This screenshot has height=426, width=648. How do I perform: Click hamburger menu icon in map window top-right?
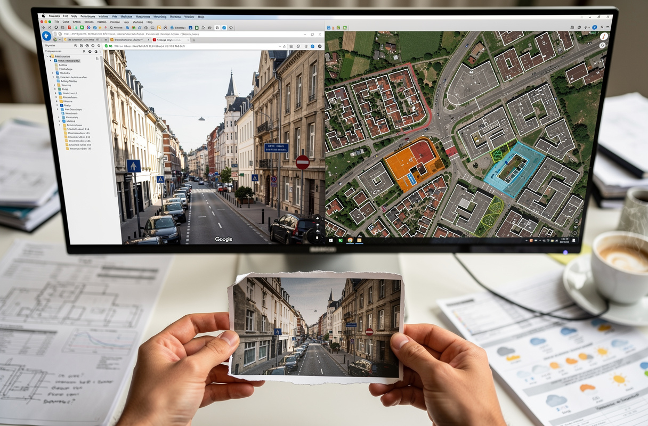[607, 27]
